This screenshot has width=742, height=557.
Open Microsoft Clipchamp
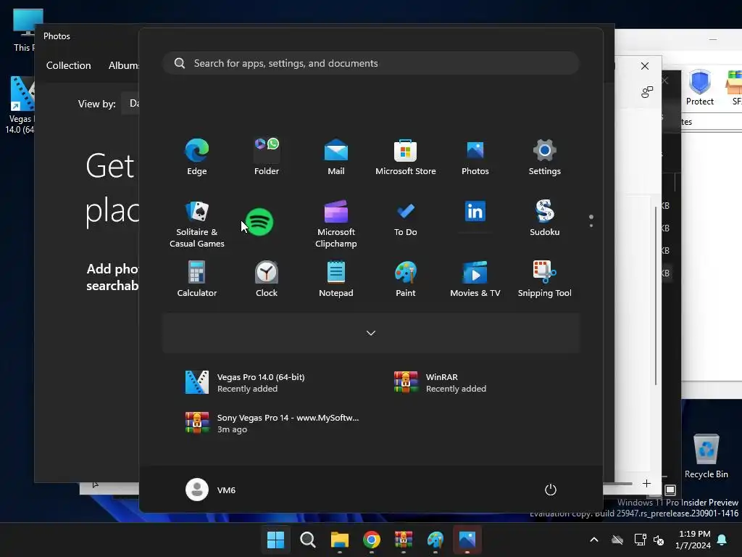pyautogui.click(x=336, y=223)
